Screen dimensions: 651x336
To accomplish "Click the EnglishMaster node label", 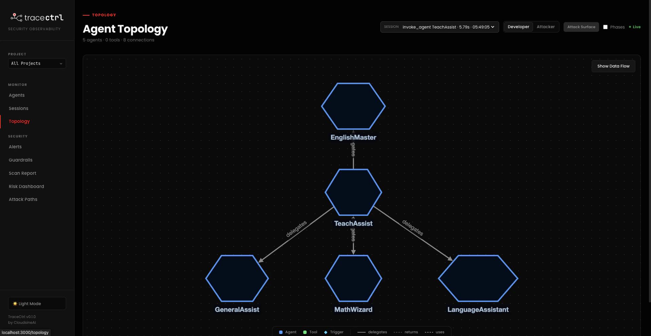I will pyautogui.click(x=353, y=137).
